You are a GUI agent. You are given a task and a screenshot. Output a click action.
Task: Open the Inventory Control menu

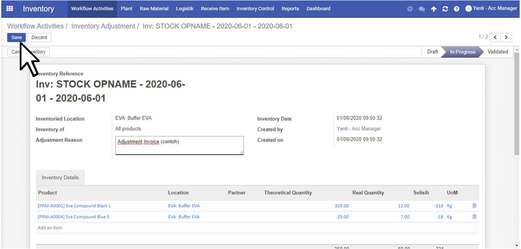pos(255,8)
